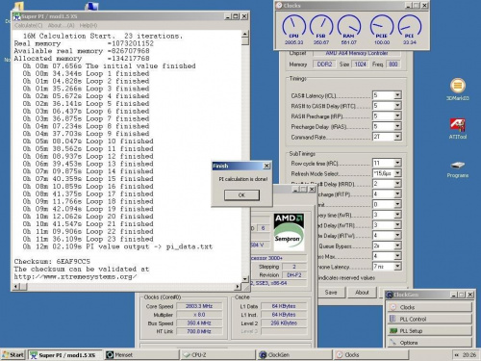Click the PLL Setup icon in ClockGen
The width and height of the screenshot is (481, 361).
pos(392,330)
